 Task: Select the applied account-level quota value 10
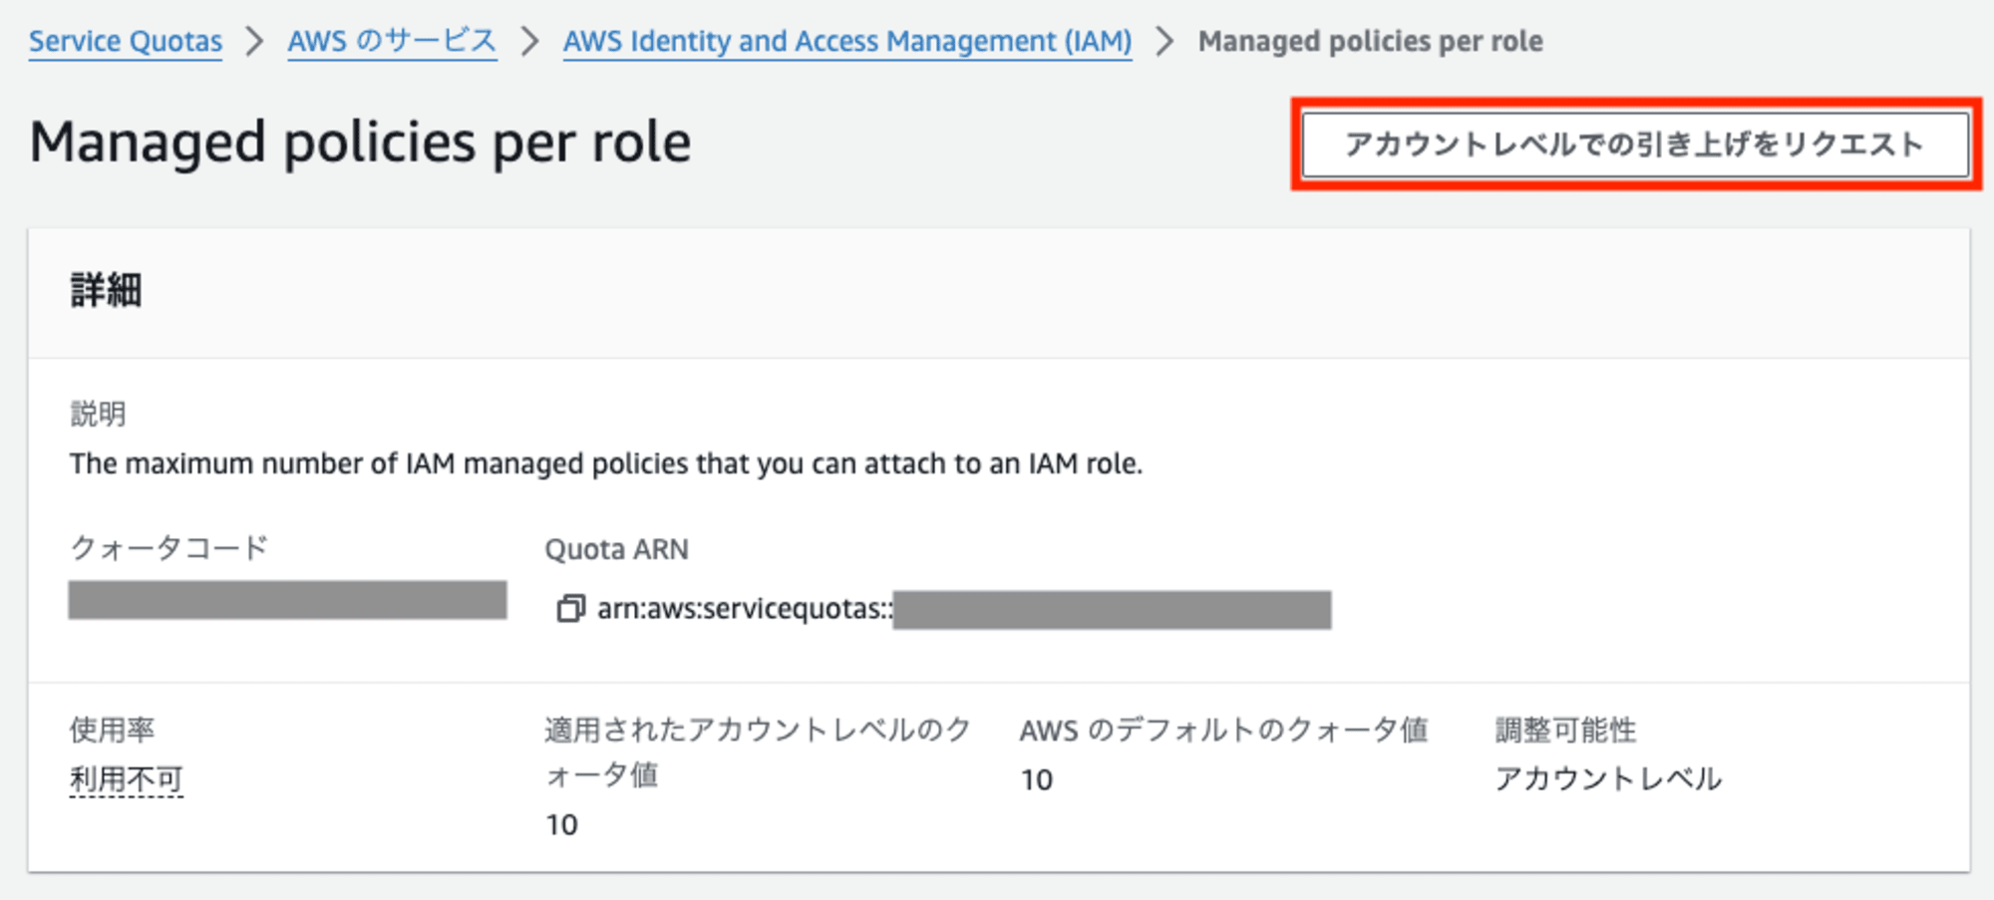pyautogui.click(x=561, y=824)
